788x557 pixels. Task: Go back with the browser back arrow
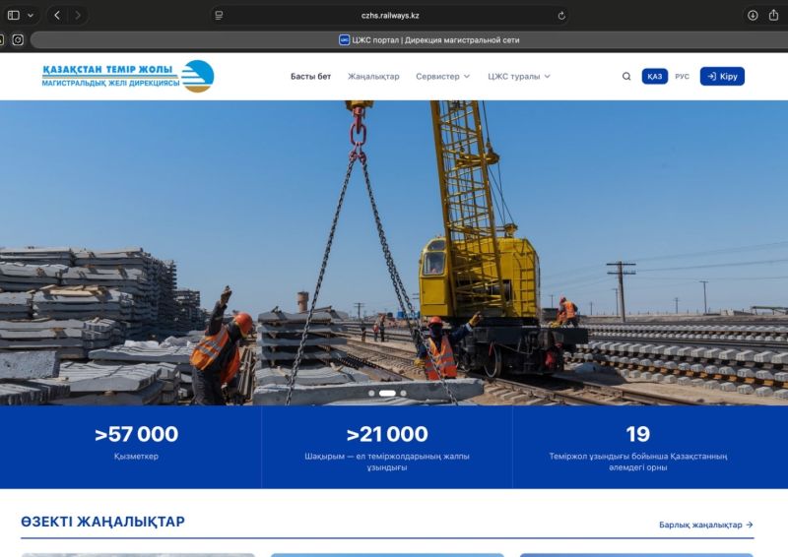point(57,16)
